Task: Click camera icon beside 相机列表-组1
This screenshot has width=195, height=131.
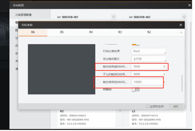Action: [59, 17]
